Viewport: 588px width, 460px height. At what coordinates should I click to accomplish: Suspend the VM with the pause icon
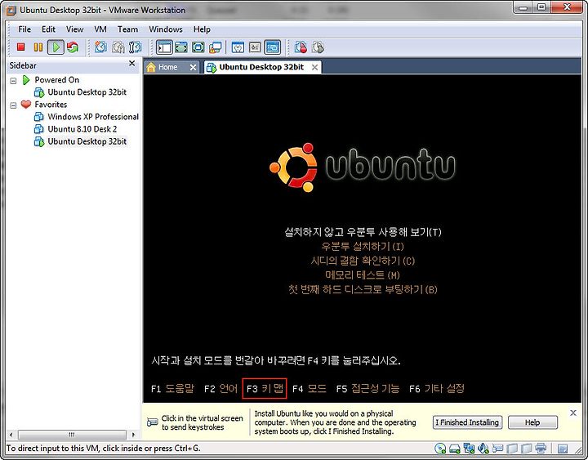click(38, 47)
